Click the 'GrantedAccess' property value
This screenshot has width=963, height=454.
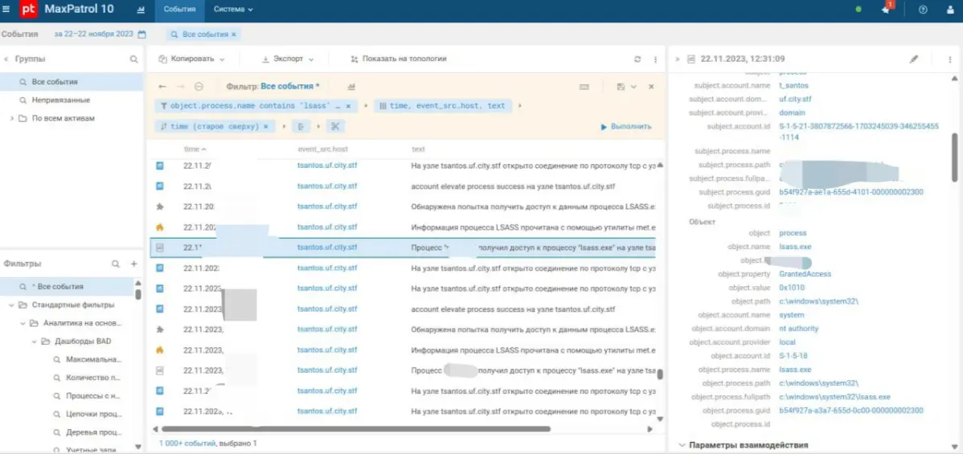[x=805, y=274]
